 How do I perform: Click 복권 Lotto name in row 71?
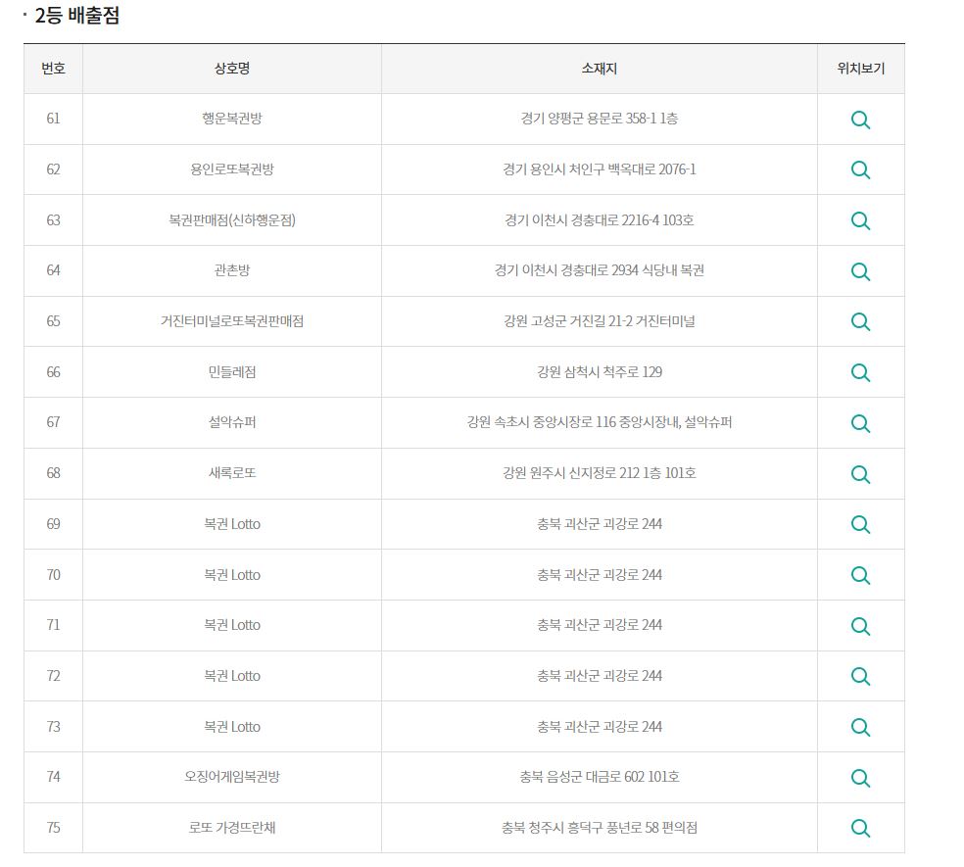click(232, 625)
